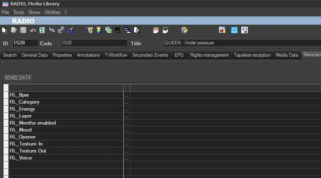Viewport: 321px width, 178px height.
Task: Open ellipsis picker for RL_Mood row
Action: pos(126,130)
